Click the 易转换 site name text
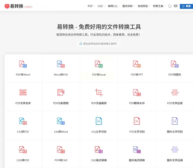Screen dimensions: 193x168 click(17, 6)
